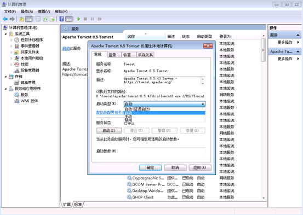The image size is (303, 215).
Task: Switch to the 扩展 view tab
Action: (67, 205)
